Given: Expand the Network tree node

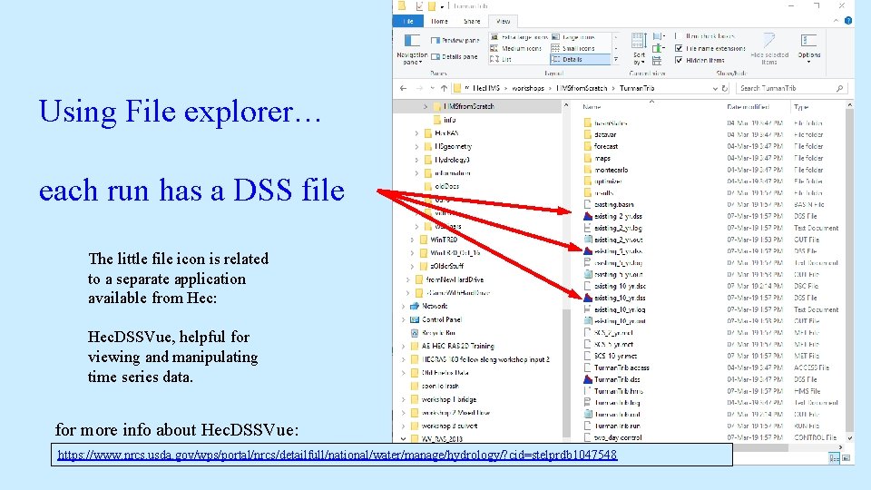Looking at the screenshot, I should coord(403,306).
